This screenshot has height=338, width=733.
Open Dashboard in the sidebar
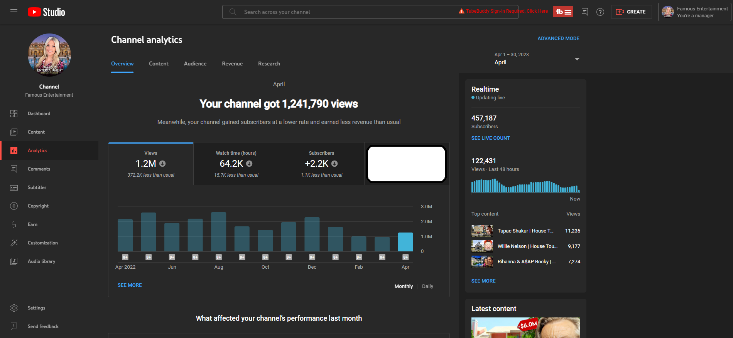pyautogui.click(x=49, y=114)
